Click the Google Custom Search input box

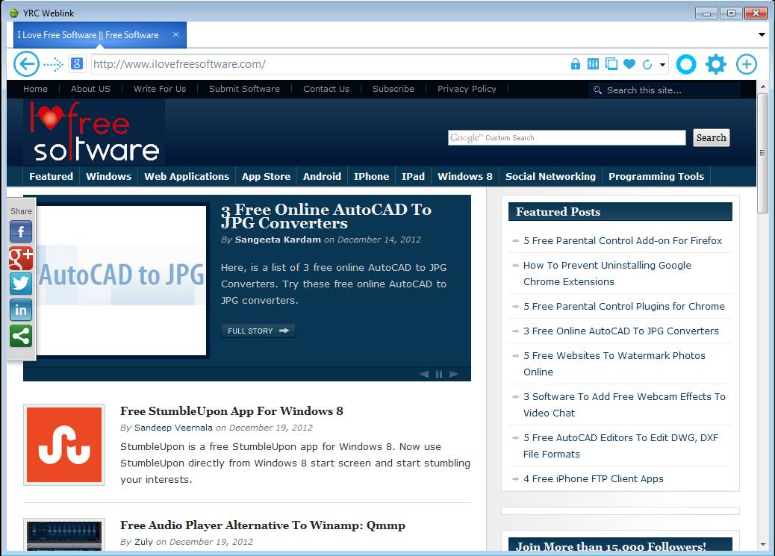click(x=567, y=138)
